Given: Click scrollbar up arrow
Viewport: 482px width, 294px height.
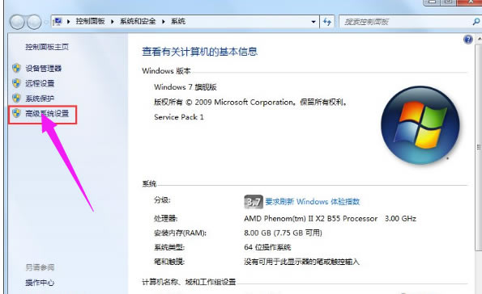Looking at the screenshot, I should 480,40.
